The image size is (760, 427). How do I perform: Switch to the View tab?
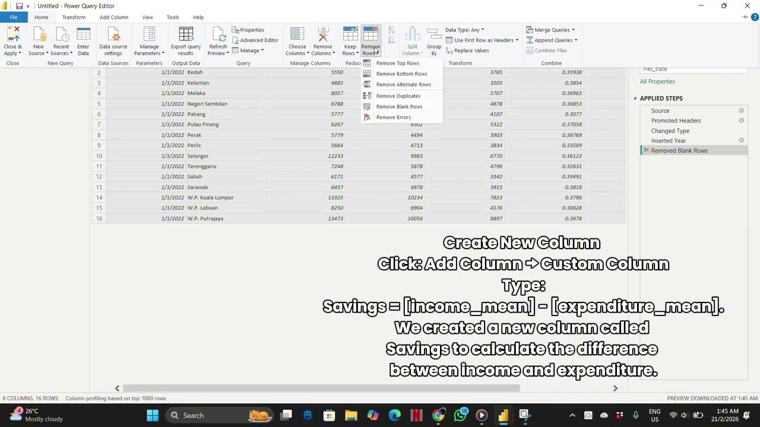pos(147,17)
